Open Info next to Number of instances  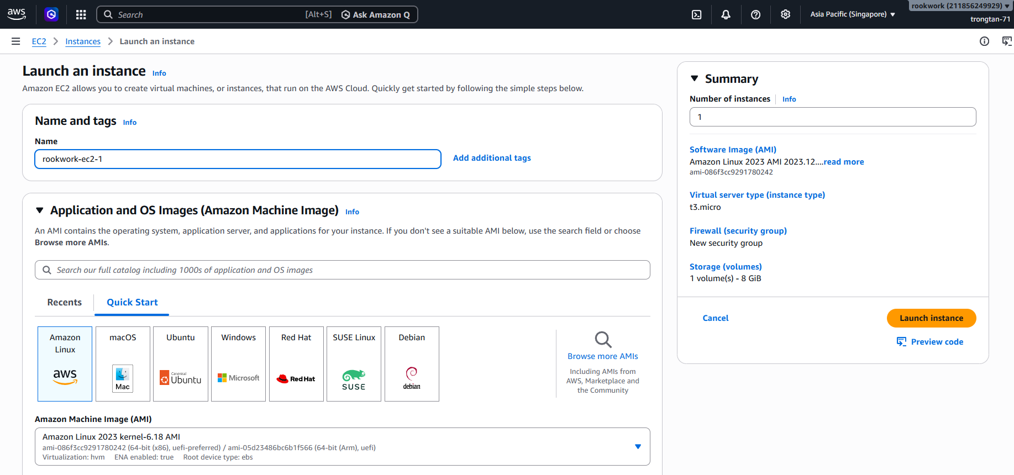789,99
